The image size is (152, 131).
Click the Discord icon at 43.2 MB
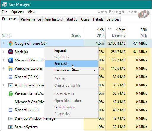[x=11, y=110]
